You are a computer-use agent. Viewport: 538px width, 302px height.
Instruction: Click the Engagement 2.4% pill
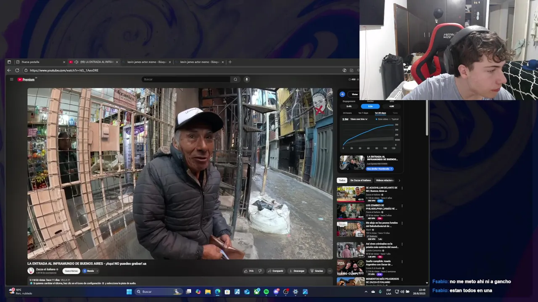point(349,106)
